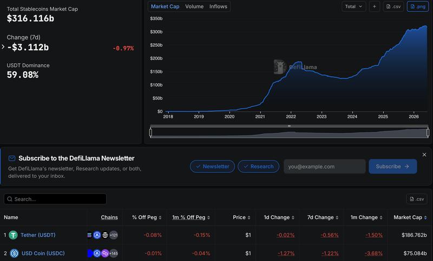Viewport: 433px width, 261px height.
Task: Sort table by 1m % Off Peg
Action: [x=191, y=217]
